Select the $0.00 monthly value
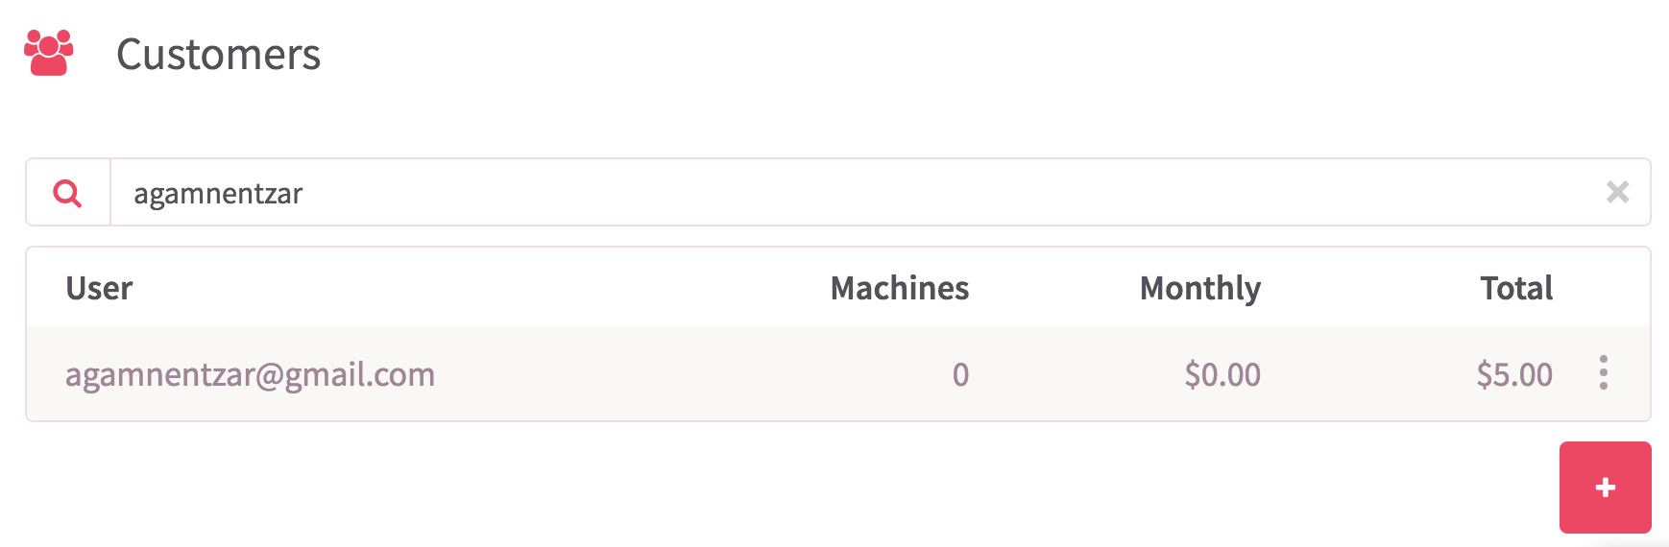 1222,374
